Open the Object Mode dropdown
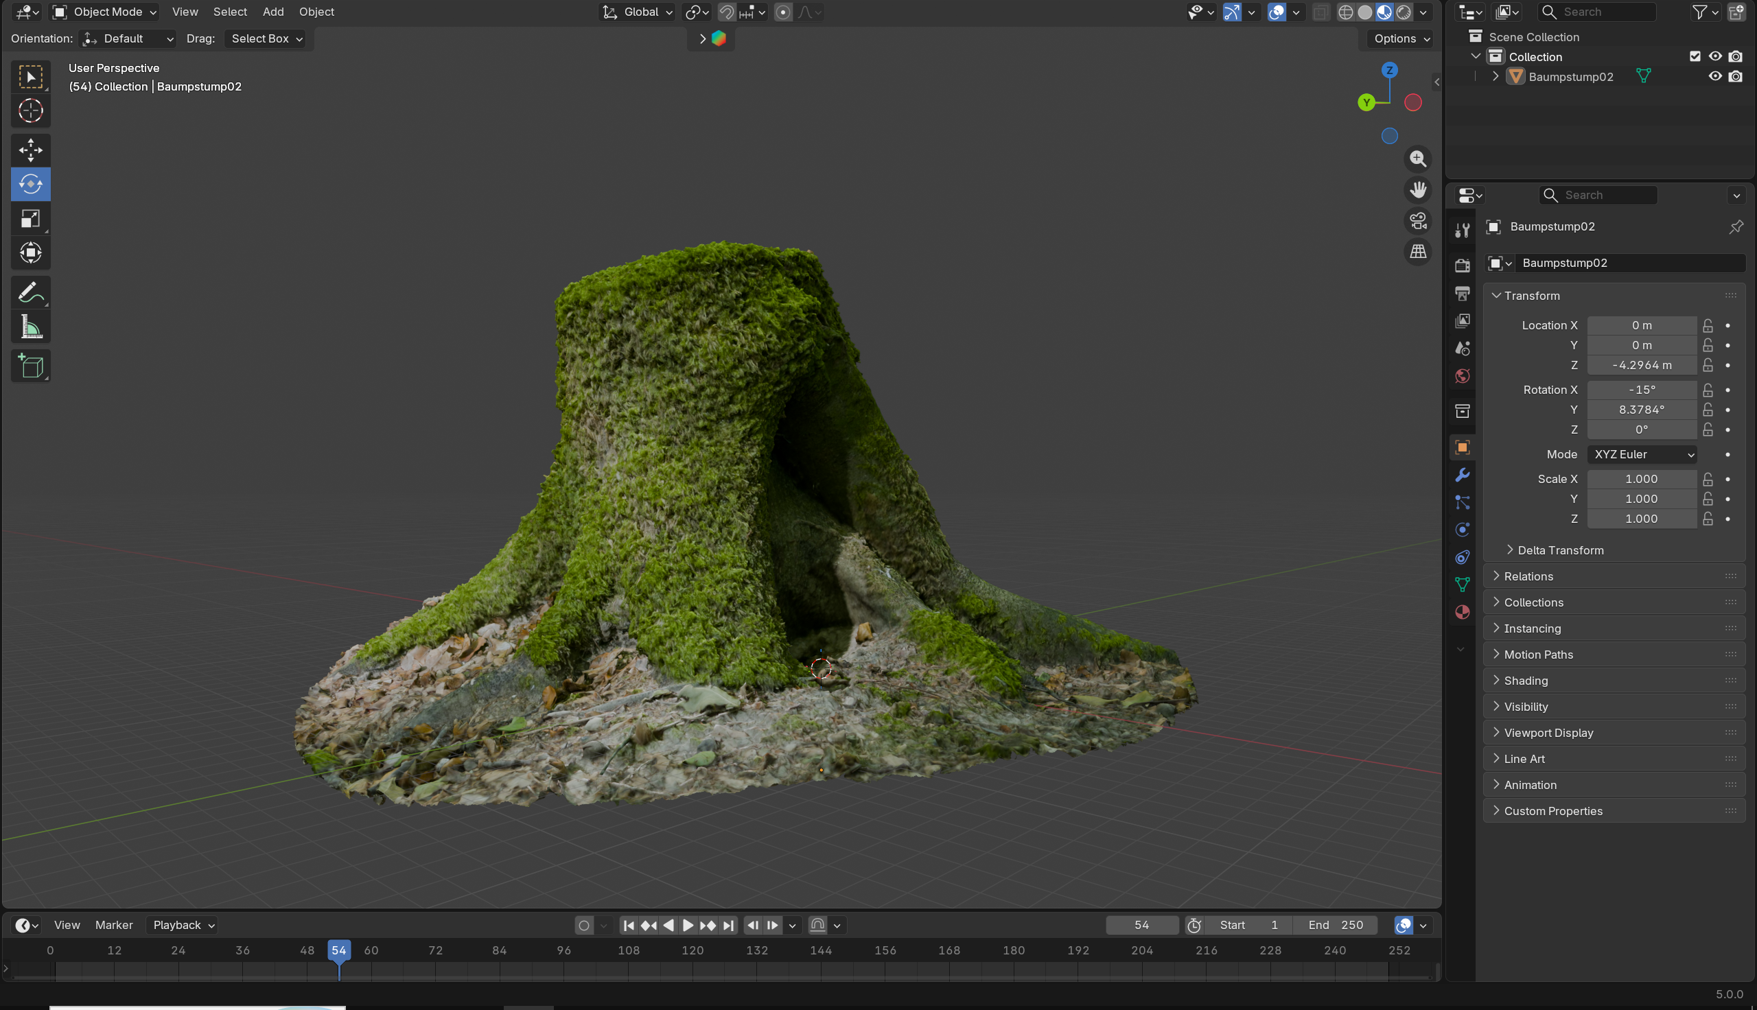The width and height of the screenshot is (1757, 1010). click(x=106, y=12)
